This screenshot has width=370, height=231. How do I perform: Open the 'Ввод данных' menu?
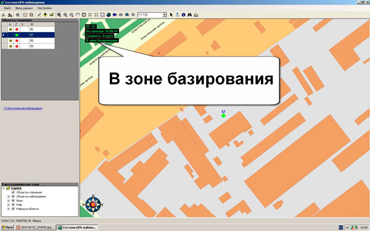coord(24,8)
